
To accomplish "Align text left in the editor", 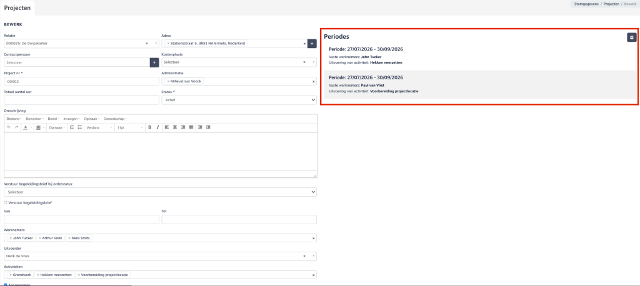I will coord(167,127).
